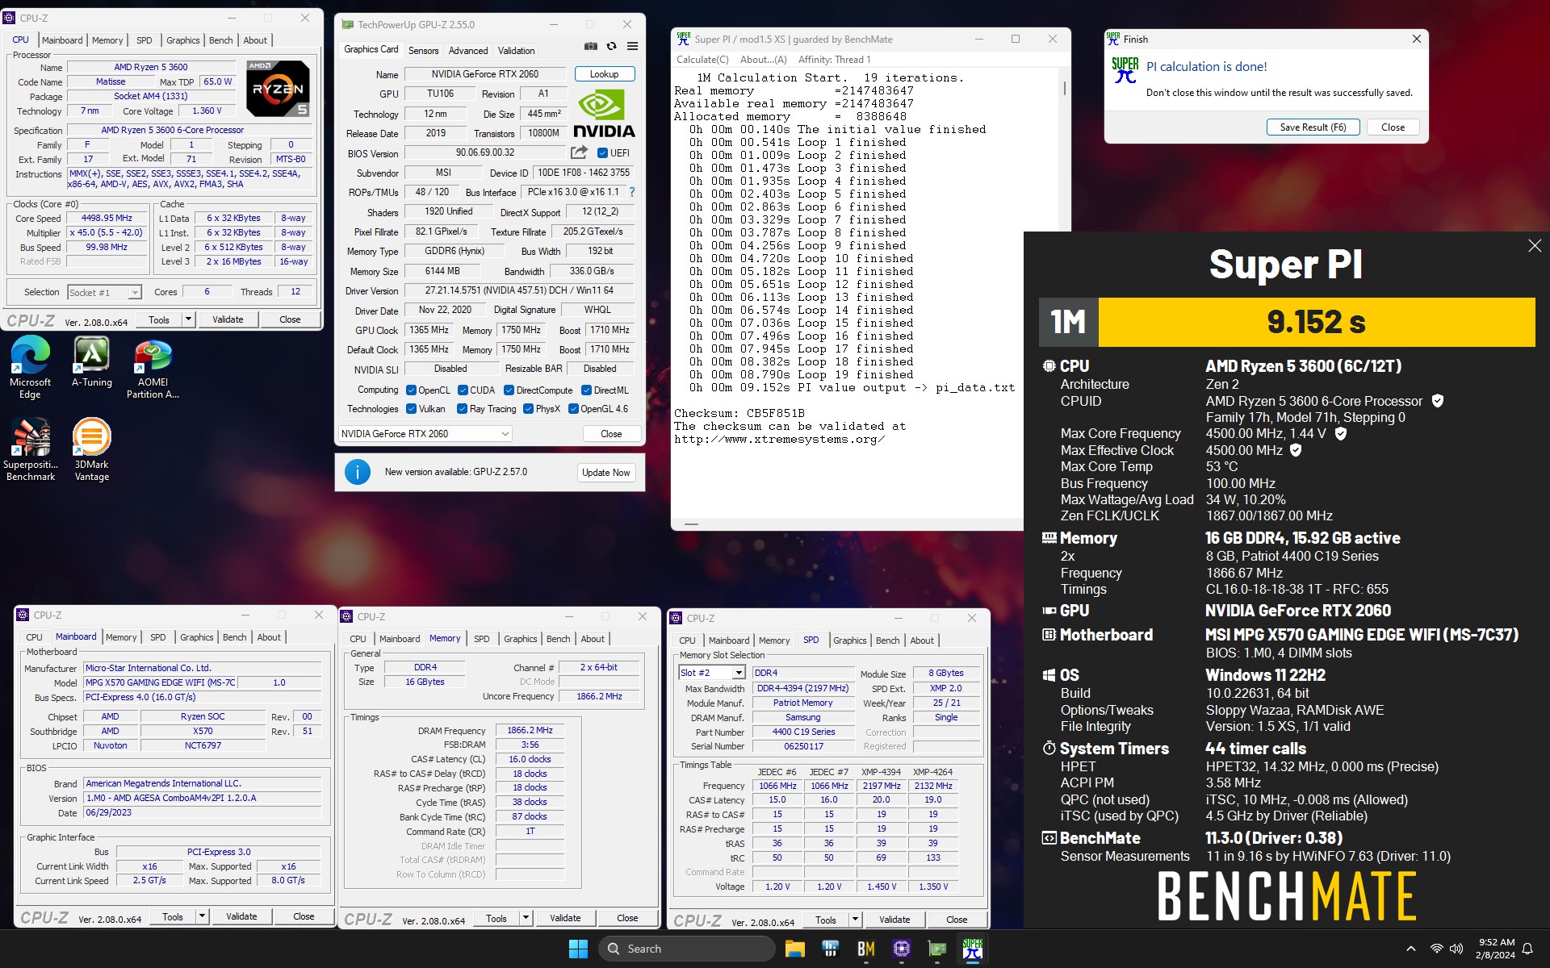This screenshot has width=1550, height=968.
Task: Expand Tools arrow in CPU-Z Memory window
Action: 526,918
